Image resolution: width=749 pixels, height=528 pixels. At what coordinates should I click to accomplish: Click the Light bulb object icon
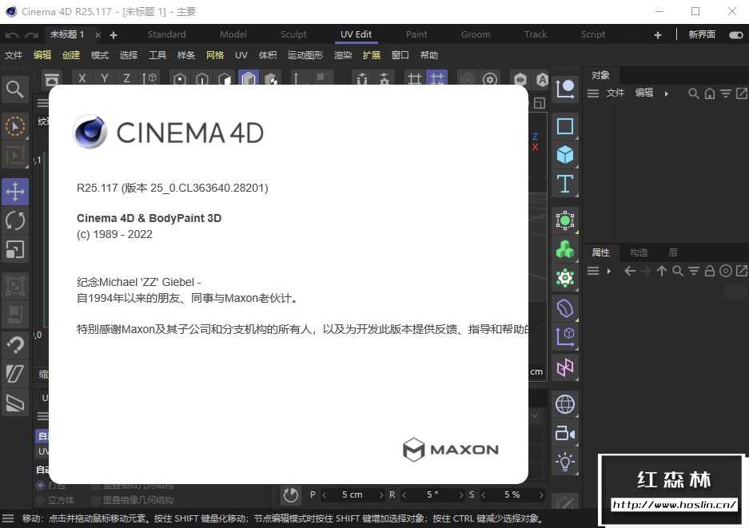click(565, 462)
